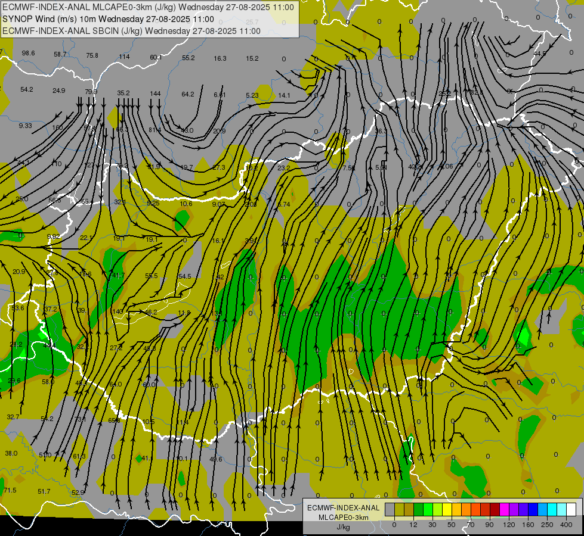Click the map value 71.5
The image size is (584, 536).
10,490
